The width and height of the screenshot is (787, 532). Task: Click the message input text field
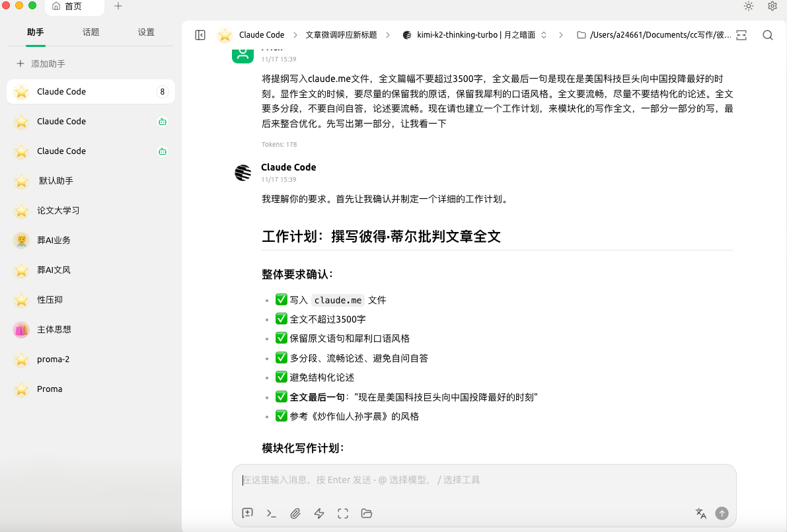484,480
